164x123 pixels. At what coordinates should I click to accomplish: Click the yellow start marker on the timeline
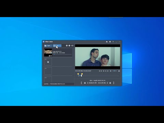(78, 74)
